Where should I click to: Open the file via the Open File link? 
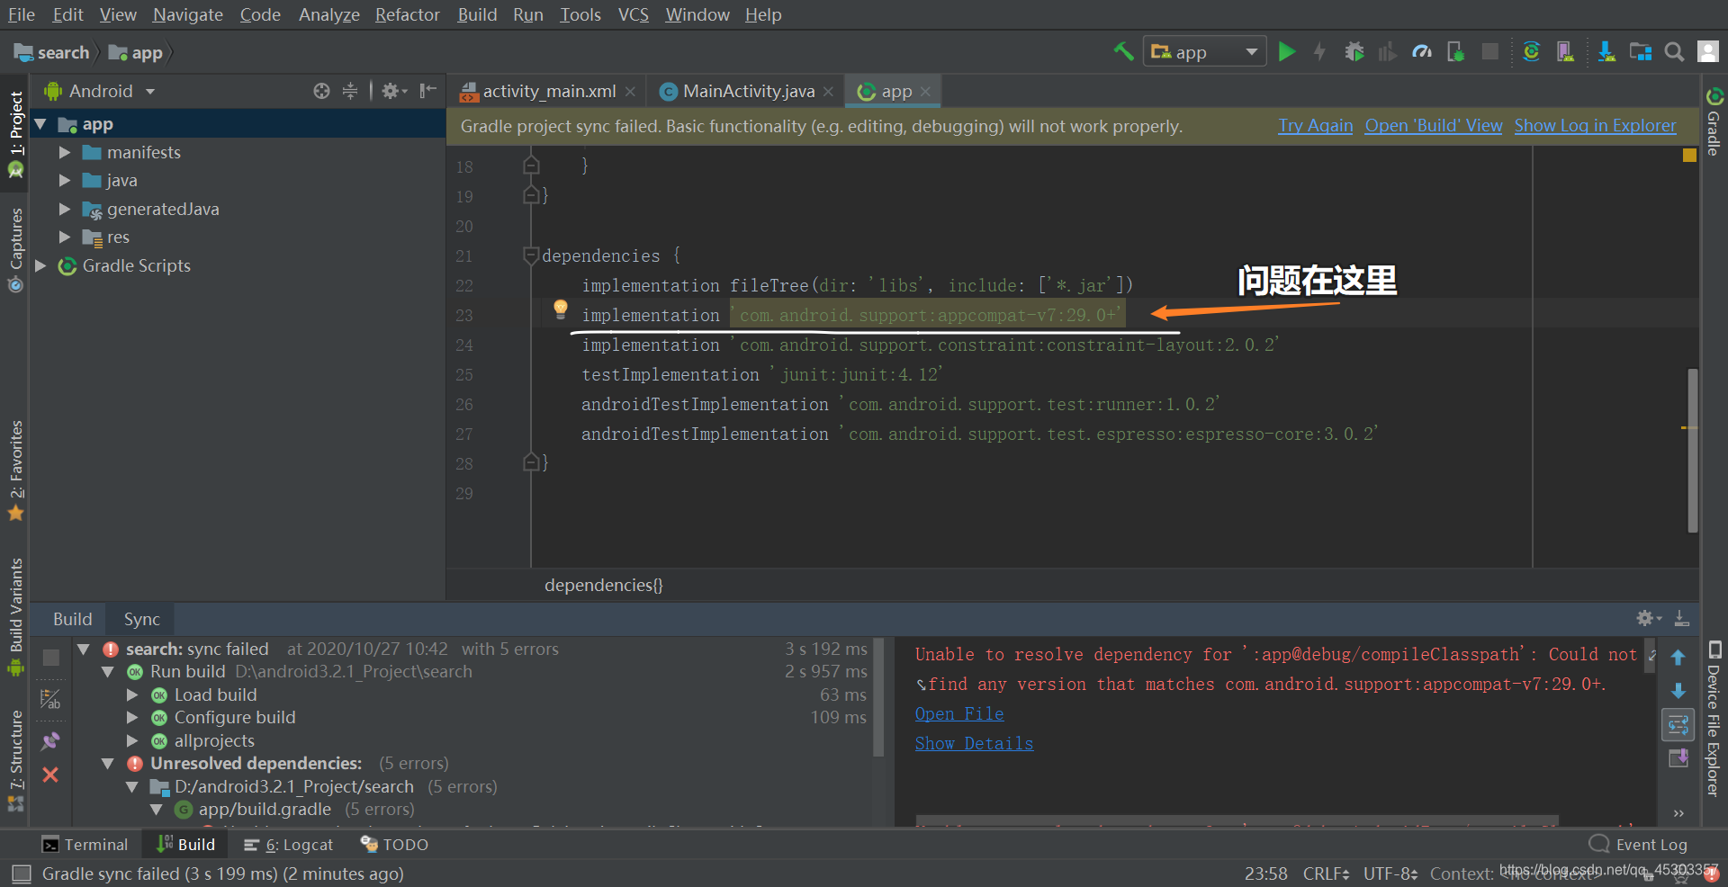(x=958, y=712)
